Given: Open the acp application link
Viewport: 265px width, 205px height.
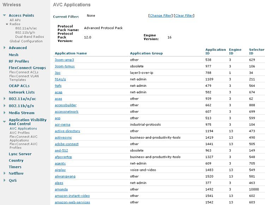Looking at the screenshot, I should click(x=58, y=118).
